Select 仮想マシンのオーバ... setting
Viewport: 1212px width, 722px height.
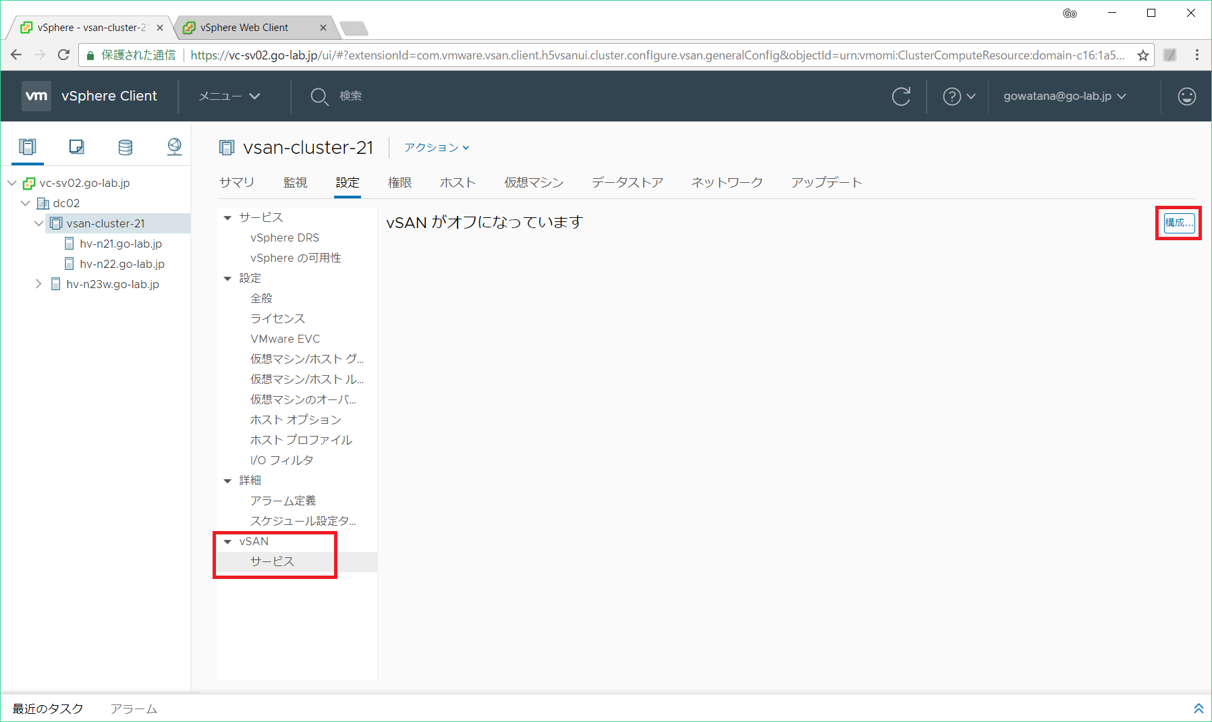coord(303,399)
